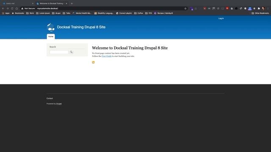Click the search magnifier button
The image size is (271, 152).
(x=71, y=52)
